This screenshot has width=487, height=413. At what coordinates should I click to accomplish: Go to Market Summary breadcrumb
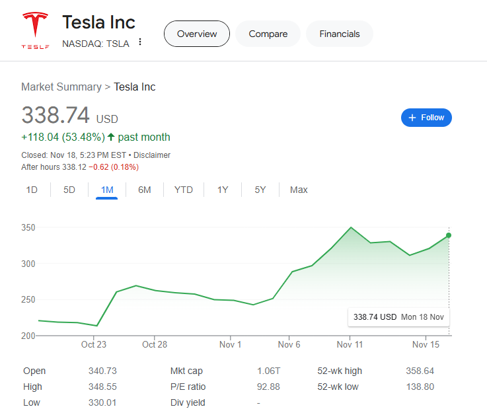[x=61, y=87]
